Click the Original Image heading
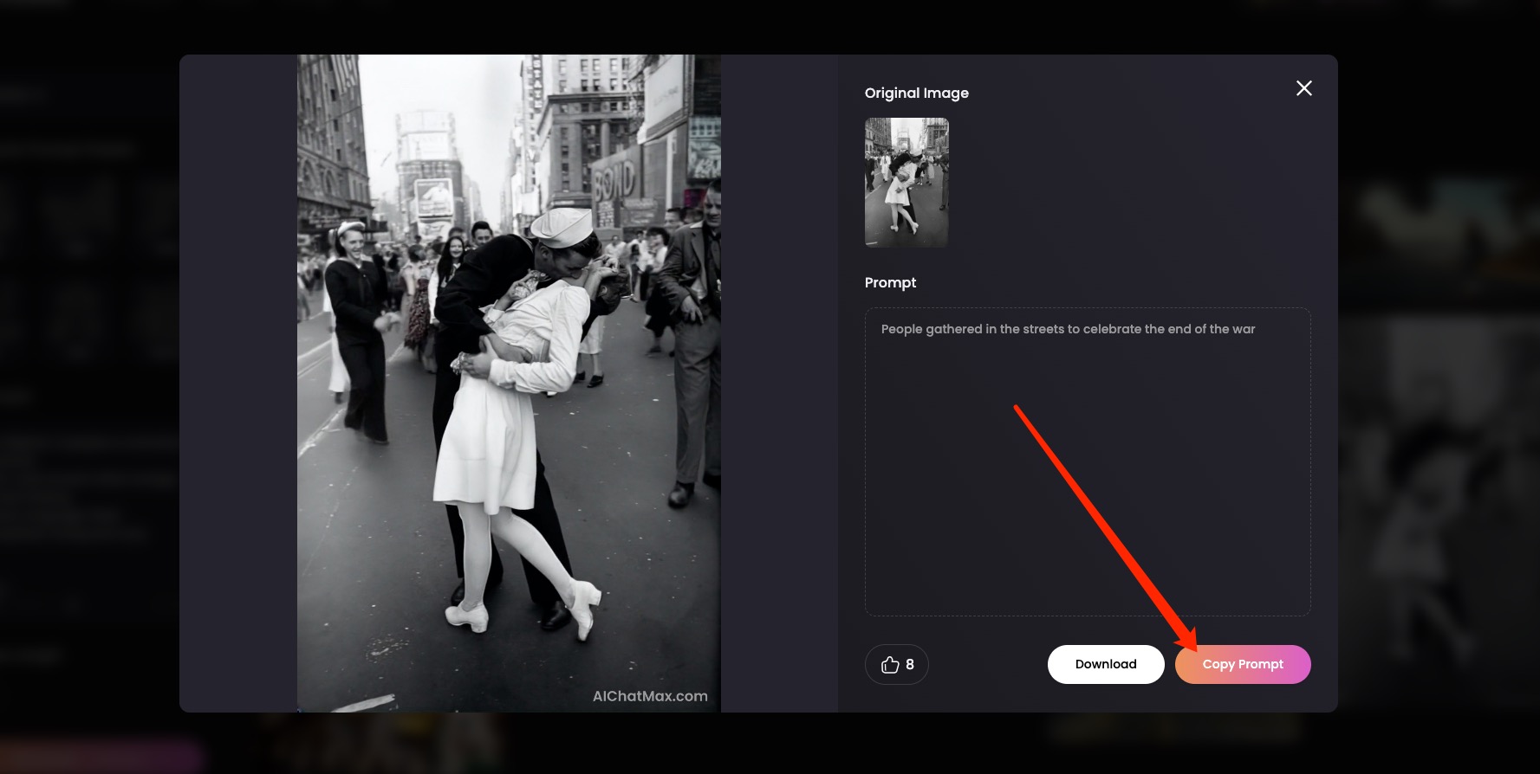The height and width of the screenshot is (774, 1540). pos(917,93)
